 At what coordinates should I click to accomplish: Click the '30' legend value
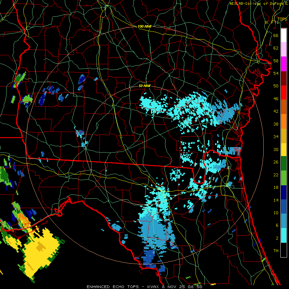tap(276, 149)
